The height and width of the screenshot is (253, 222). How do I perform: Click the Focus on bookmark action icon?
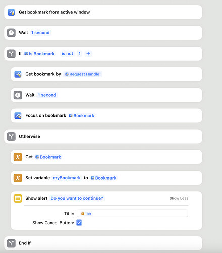tap(18, 116)
